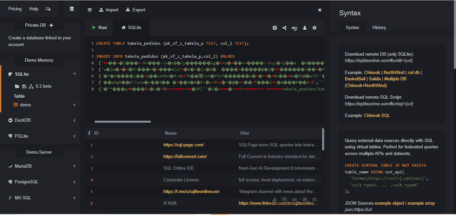Image resolution: width=456 pixels, height=215 pixels.
Task: Click the add-tab plus square icon in editor toolbar
Action: click(275, 28)
